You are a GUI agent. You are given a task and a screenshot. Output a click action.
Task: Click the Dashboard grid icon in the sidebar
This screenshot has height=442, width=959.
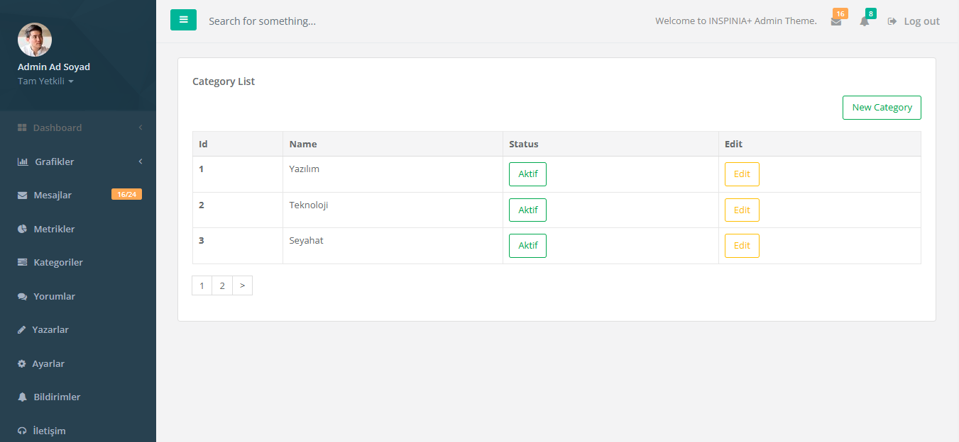pyautogui.click(x=22, y=128)
